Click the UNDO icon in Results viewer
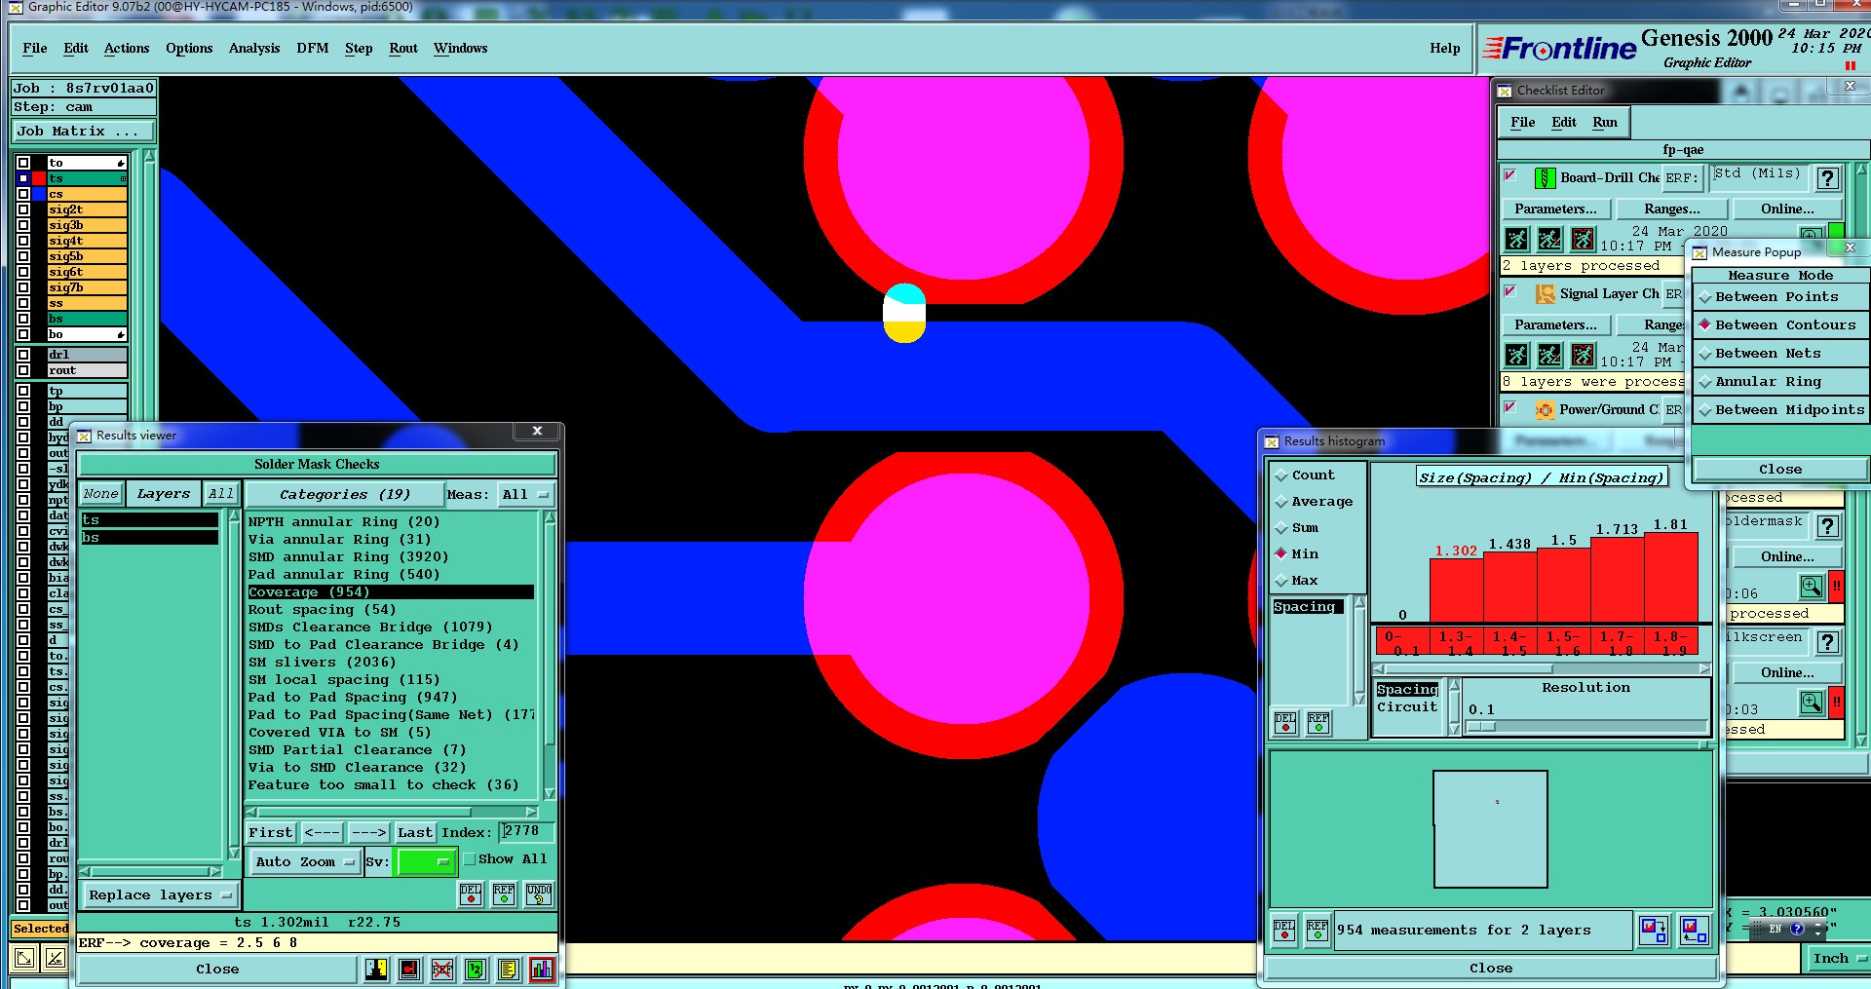 pos(539,894)
